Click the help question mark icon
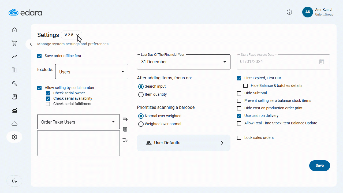Image resolution: width=343 pixels, height=193 pixels. point(289,12)
